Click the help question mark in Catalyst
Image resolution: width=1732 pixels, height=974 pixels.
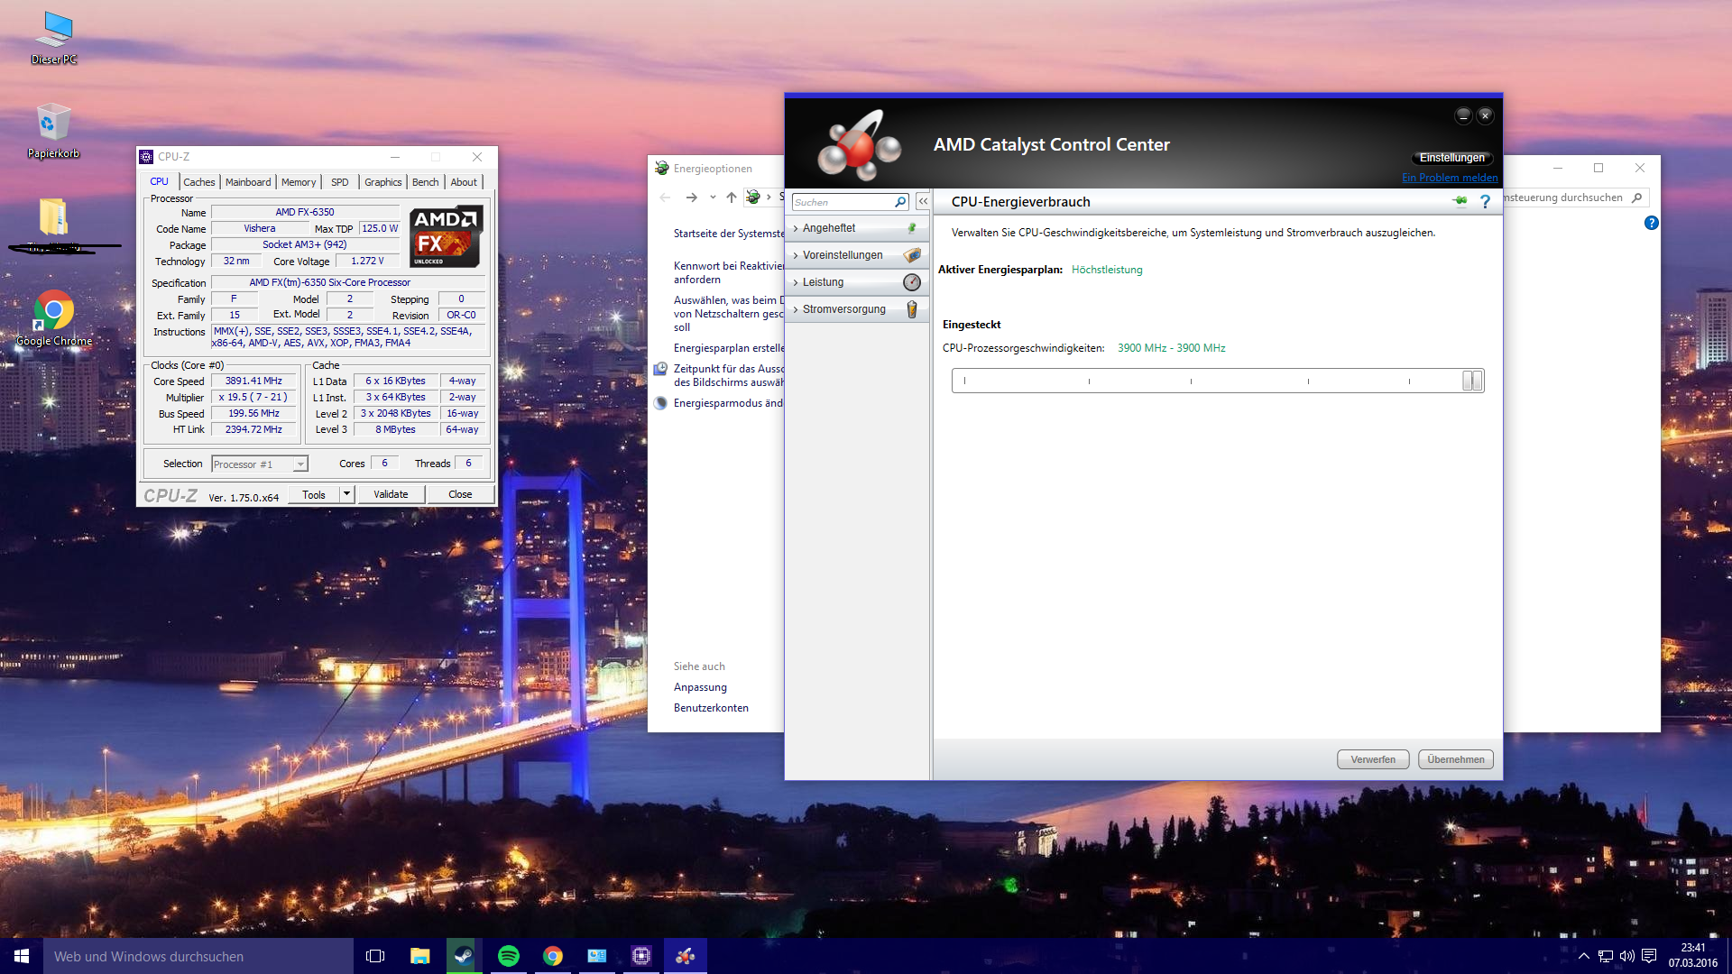(1485, 202)
